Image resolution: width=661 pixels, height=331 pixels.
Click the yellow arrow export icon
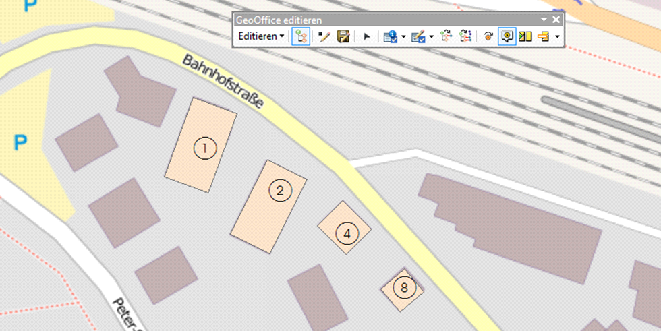tap(544, 36)
